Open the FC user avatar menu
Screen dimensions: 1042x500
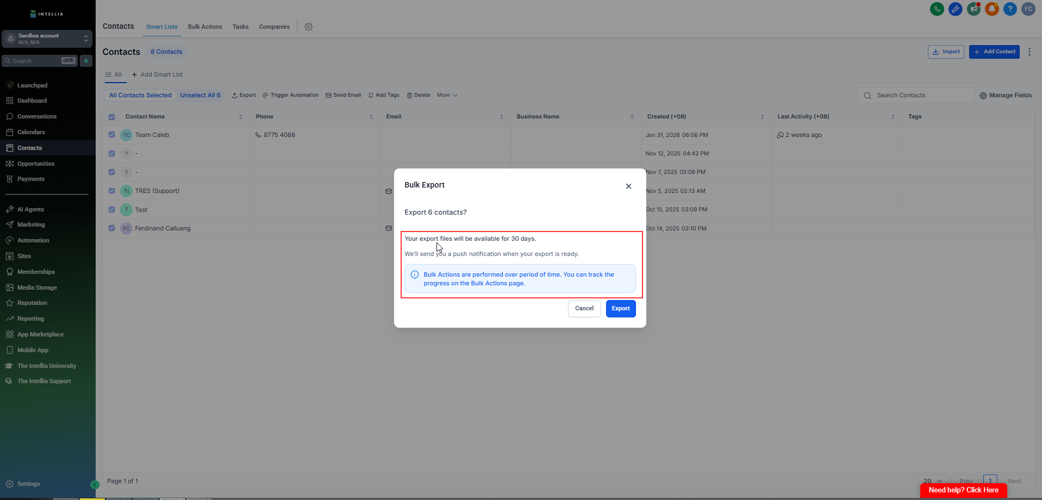(1028, 9)
